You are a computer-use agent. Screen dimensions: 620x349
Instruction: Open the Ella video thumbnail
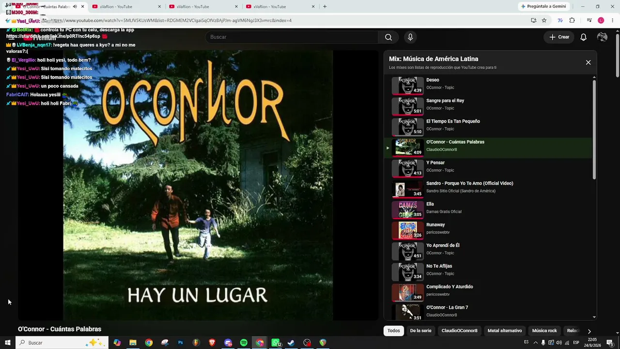pyautogui.click(x=407, y=209)
